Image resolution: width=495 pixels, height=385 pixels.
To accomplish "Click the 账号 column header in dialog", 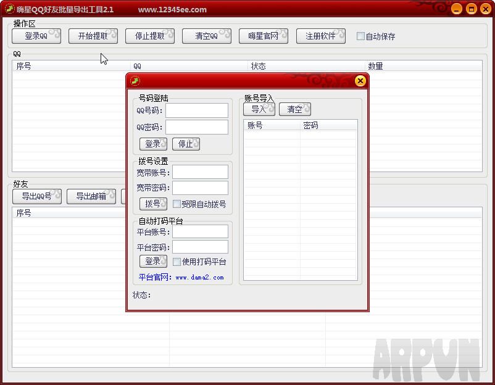I will point(272,125).
